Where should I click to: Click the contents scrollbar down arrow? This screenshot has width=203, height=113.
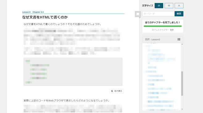coord(182,109)
